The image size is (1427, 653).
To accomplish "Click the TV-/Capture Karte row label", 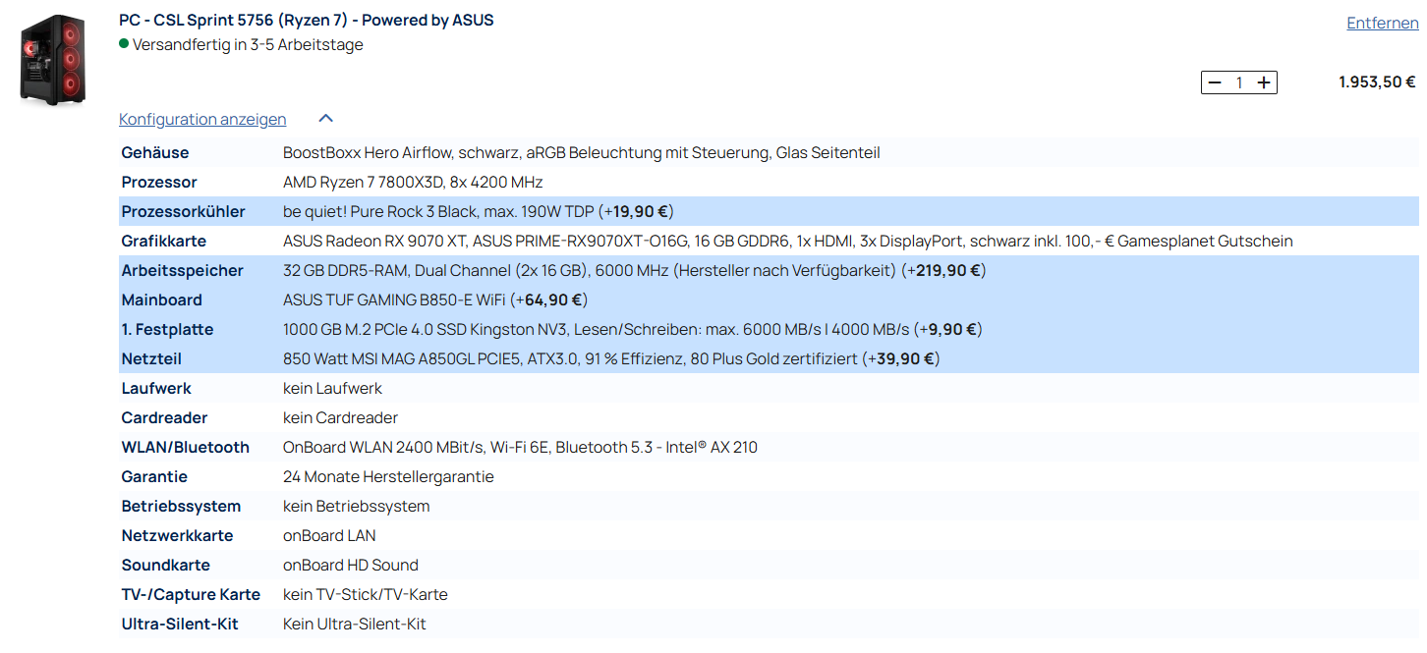I will coord(191,594).
